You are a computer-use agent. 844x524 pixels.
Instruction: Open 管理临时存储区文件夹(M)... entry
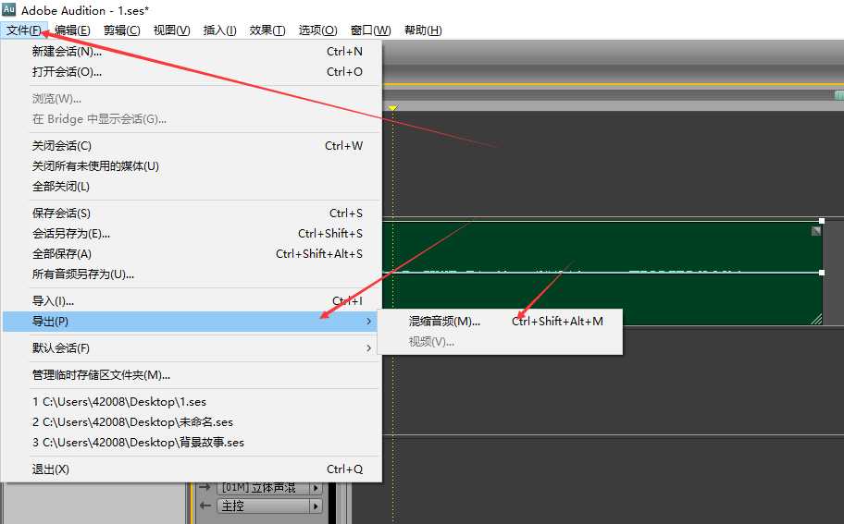tap(192, 375)
